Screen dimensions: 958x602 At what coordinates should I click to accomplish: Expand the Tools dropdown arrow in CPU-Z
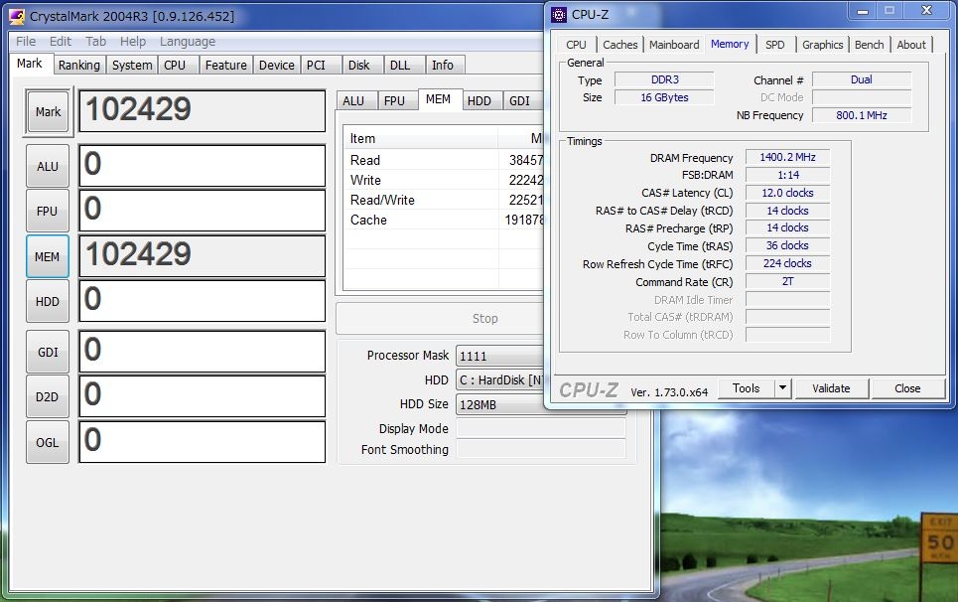pos(782,388)
